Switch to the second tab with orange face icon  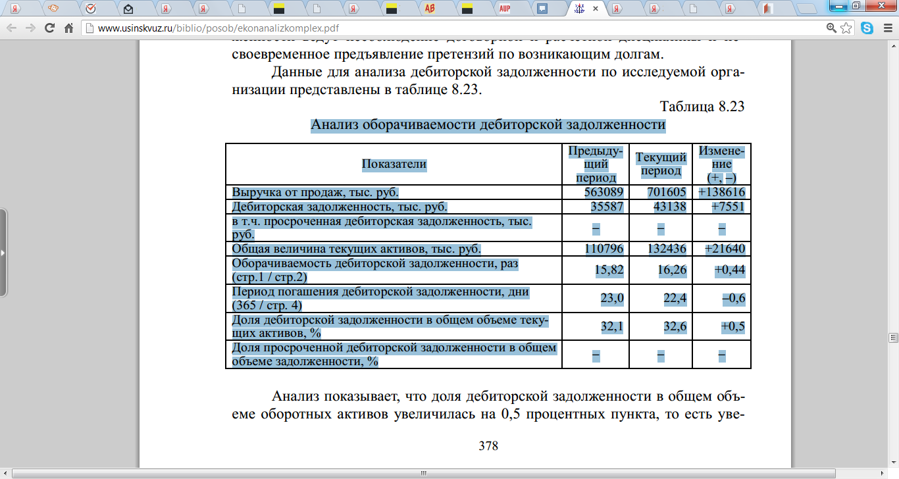point(54,9)
